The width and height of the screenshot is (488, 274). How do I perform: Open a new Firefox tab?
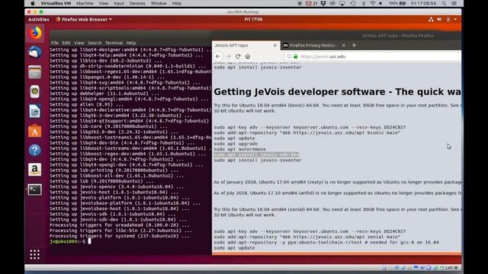coord(354,46)
